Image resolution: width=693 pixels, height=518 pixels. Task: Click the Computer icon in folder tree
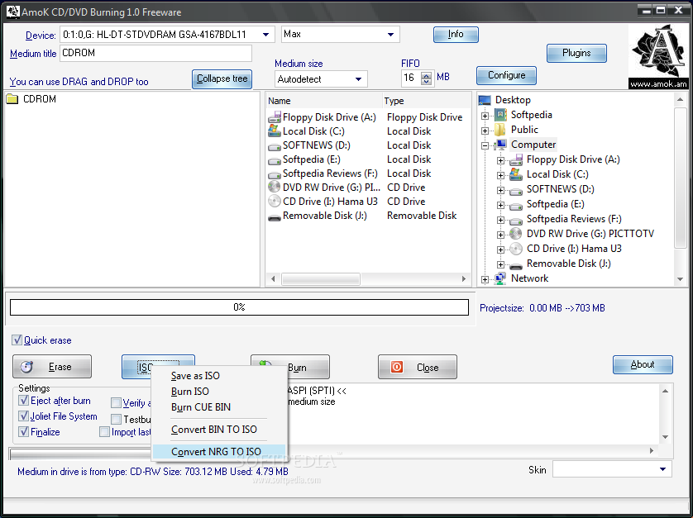point(500,145)
